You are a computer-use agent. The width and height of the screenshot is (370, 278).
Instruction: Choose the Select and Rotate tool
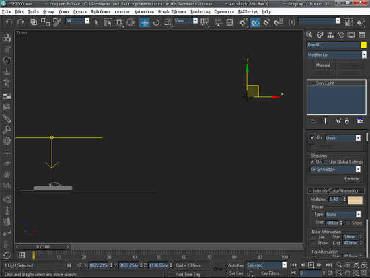(x=156, y=22)
